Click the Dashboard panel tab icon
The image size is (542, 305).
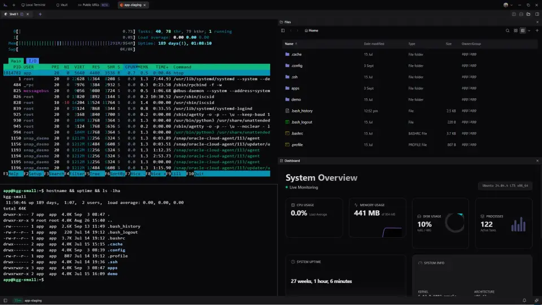click(x=281, y=161)
